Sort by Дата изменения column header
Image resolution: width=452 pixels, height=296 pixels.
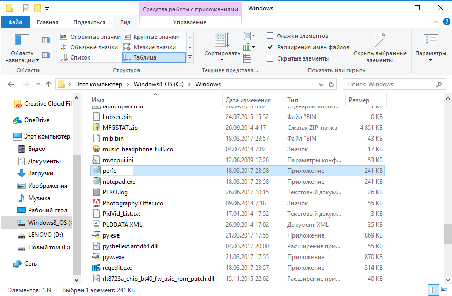click(x=248, y=100)
